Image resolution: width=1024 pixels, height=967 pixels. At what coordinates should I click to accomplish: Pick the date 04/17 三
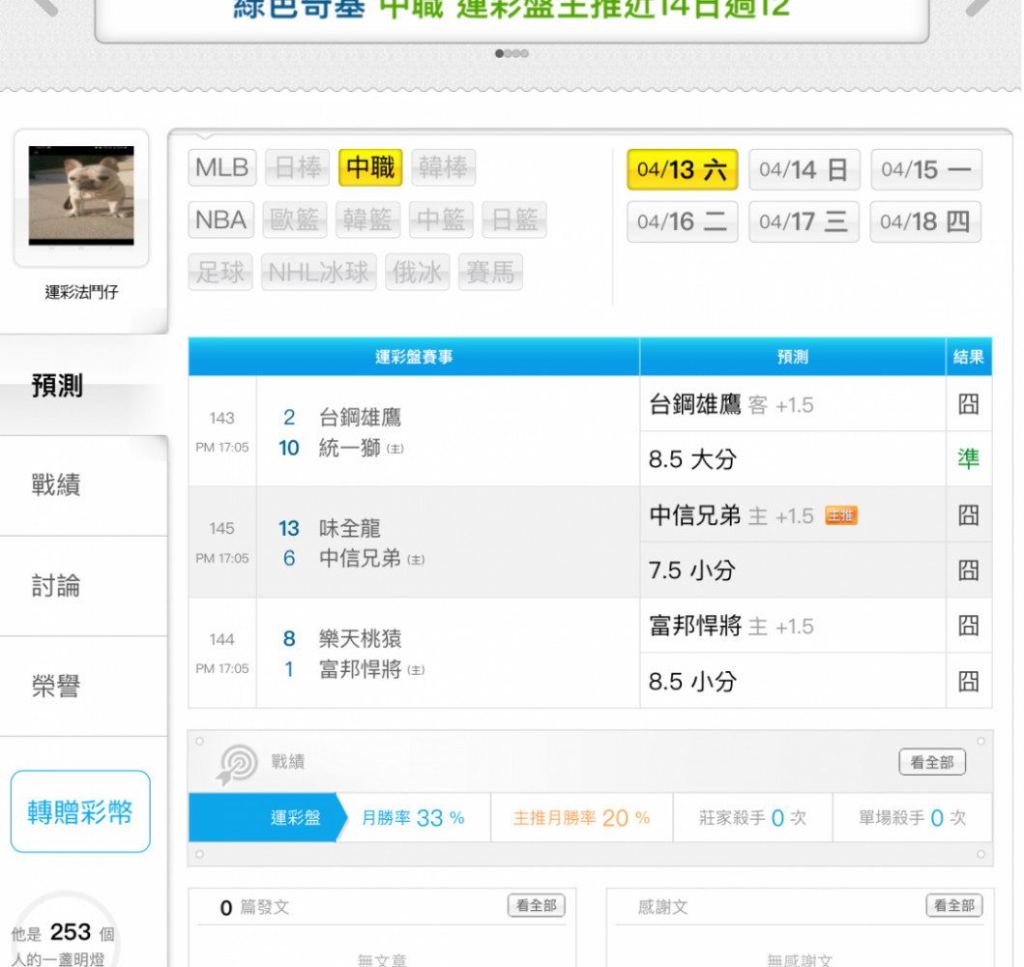[x=804, y=222]
